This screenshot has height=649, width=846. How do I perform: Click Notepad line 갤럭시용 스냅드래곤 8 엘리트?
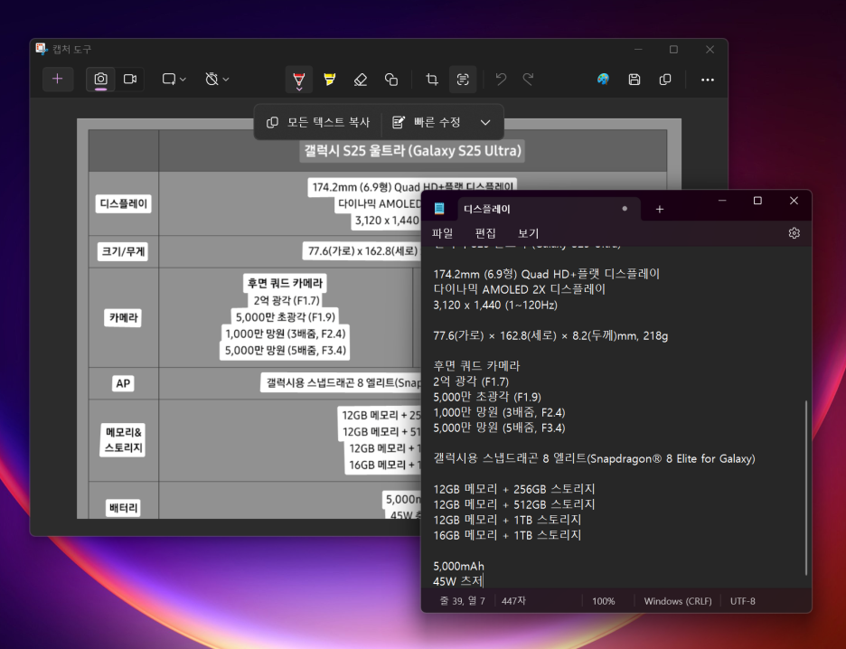tap(594, 458)
